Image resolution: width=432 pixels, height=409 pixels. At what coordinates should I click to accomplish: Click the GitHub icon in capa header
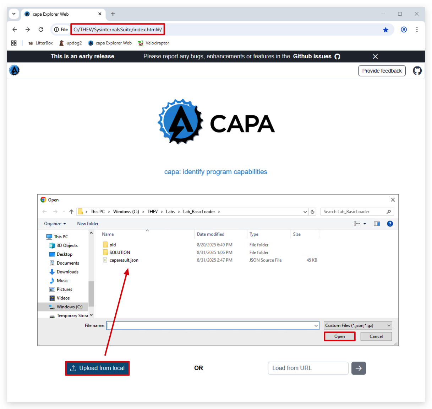417,71
